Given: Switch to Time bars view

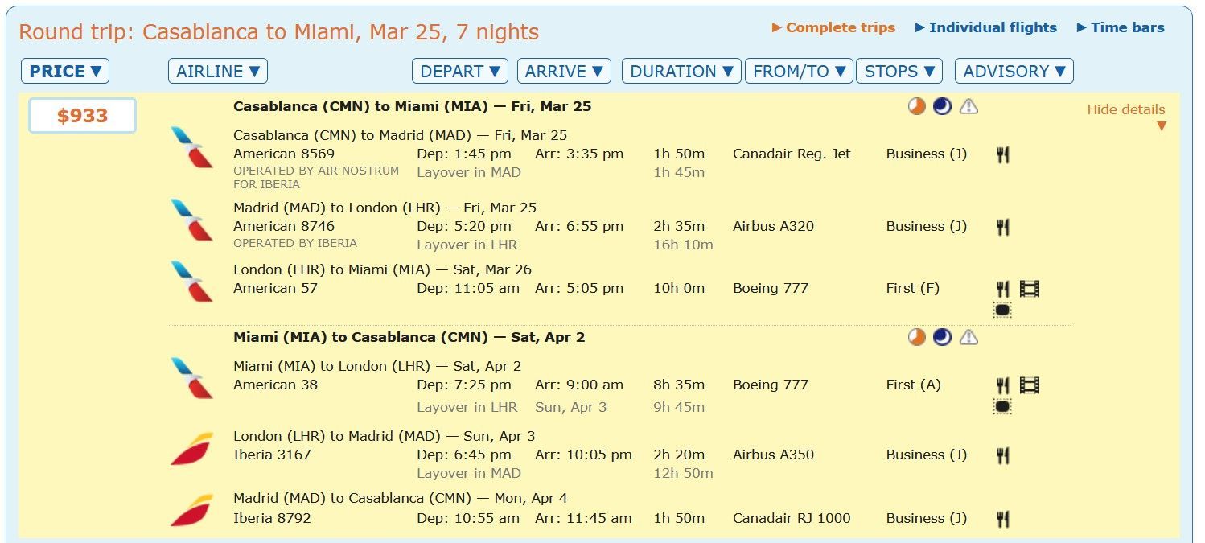Looking at the screenshot, I should click(1121, 27).
